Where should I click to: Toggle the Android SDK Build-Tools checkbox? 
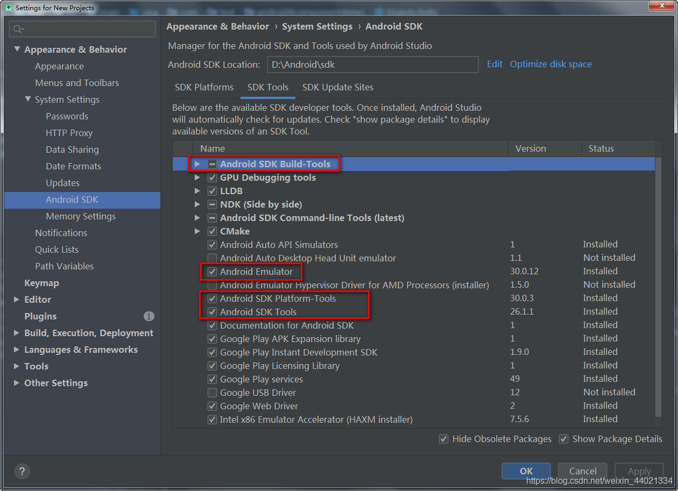(212, 164)
